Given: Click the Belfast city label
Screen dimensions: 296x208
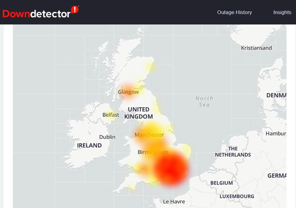Looking at the screenshot, I should click(x=111, y=115).
